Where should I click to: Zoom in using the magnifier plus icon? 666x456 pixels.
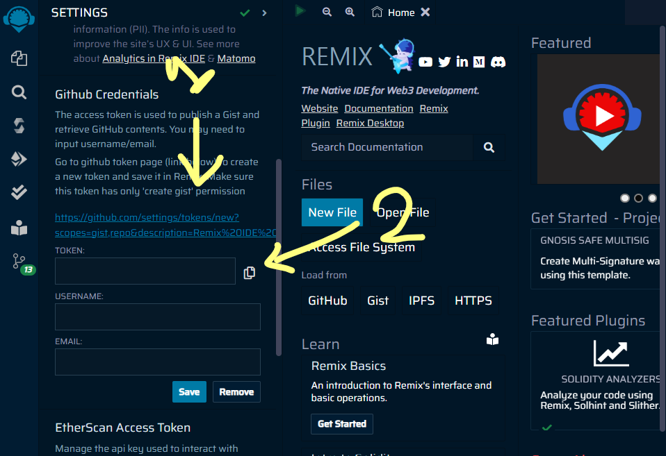click(x=350, y=12)
